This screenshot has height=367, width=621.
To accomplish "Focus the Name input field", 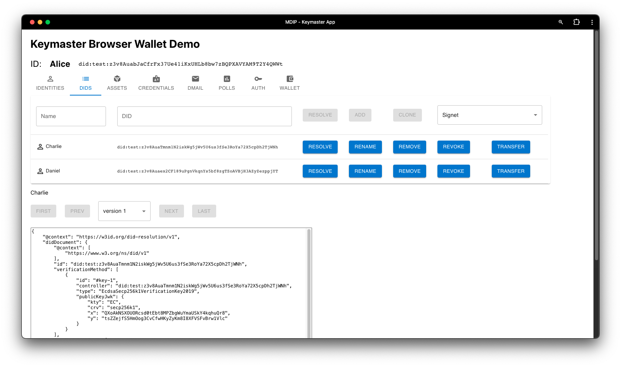I will click(71, 116).
